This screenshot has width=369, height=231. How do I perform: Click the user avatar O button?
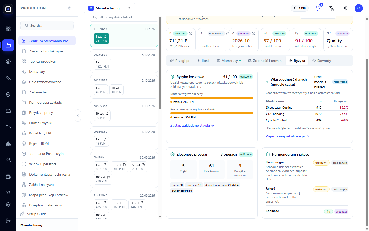pos(359,8)
